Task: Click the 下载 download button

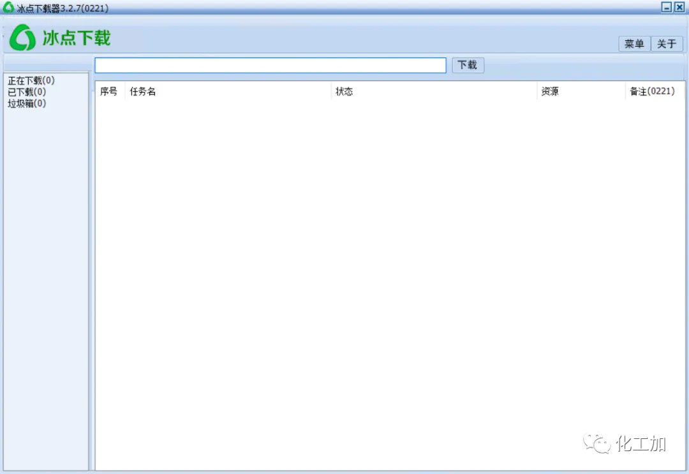Action: click(468, 65)
